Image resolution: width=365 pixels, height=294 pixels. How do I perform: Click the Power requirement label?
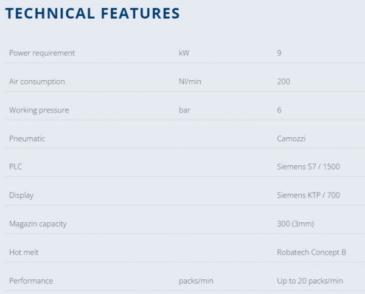coord(42,53)
